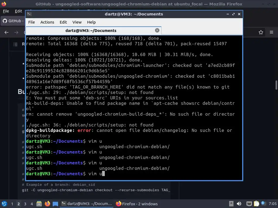Click the terminal cursor after 'vim u'

coord(103,174)
